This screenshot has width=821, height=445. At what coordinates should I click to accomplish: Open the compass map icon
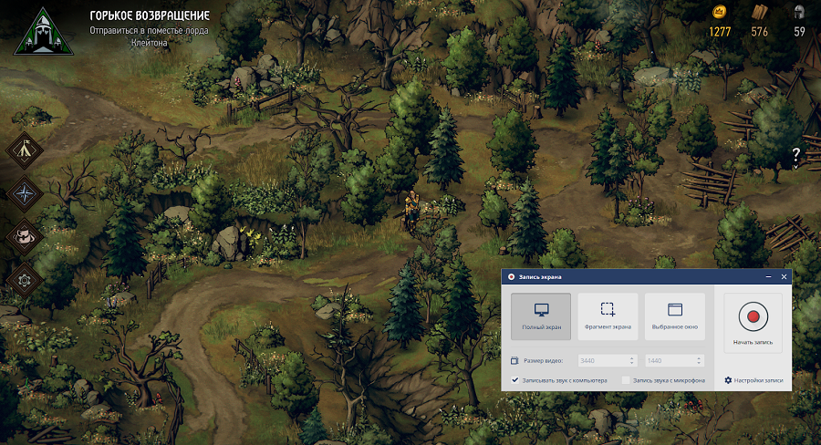25,193
